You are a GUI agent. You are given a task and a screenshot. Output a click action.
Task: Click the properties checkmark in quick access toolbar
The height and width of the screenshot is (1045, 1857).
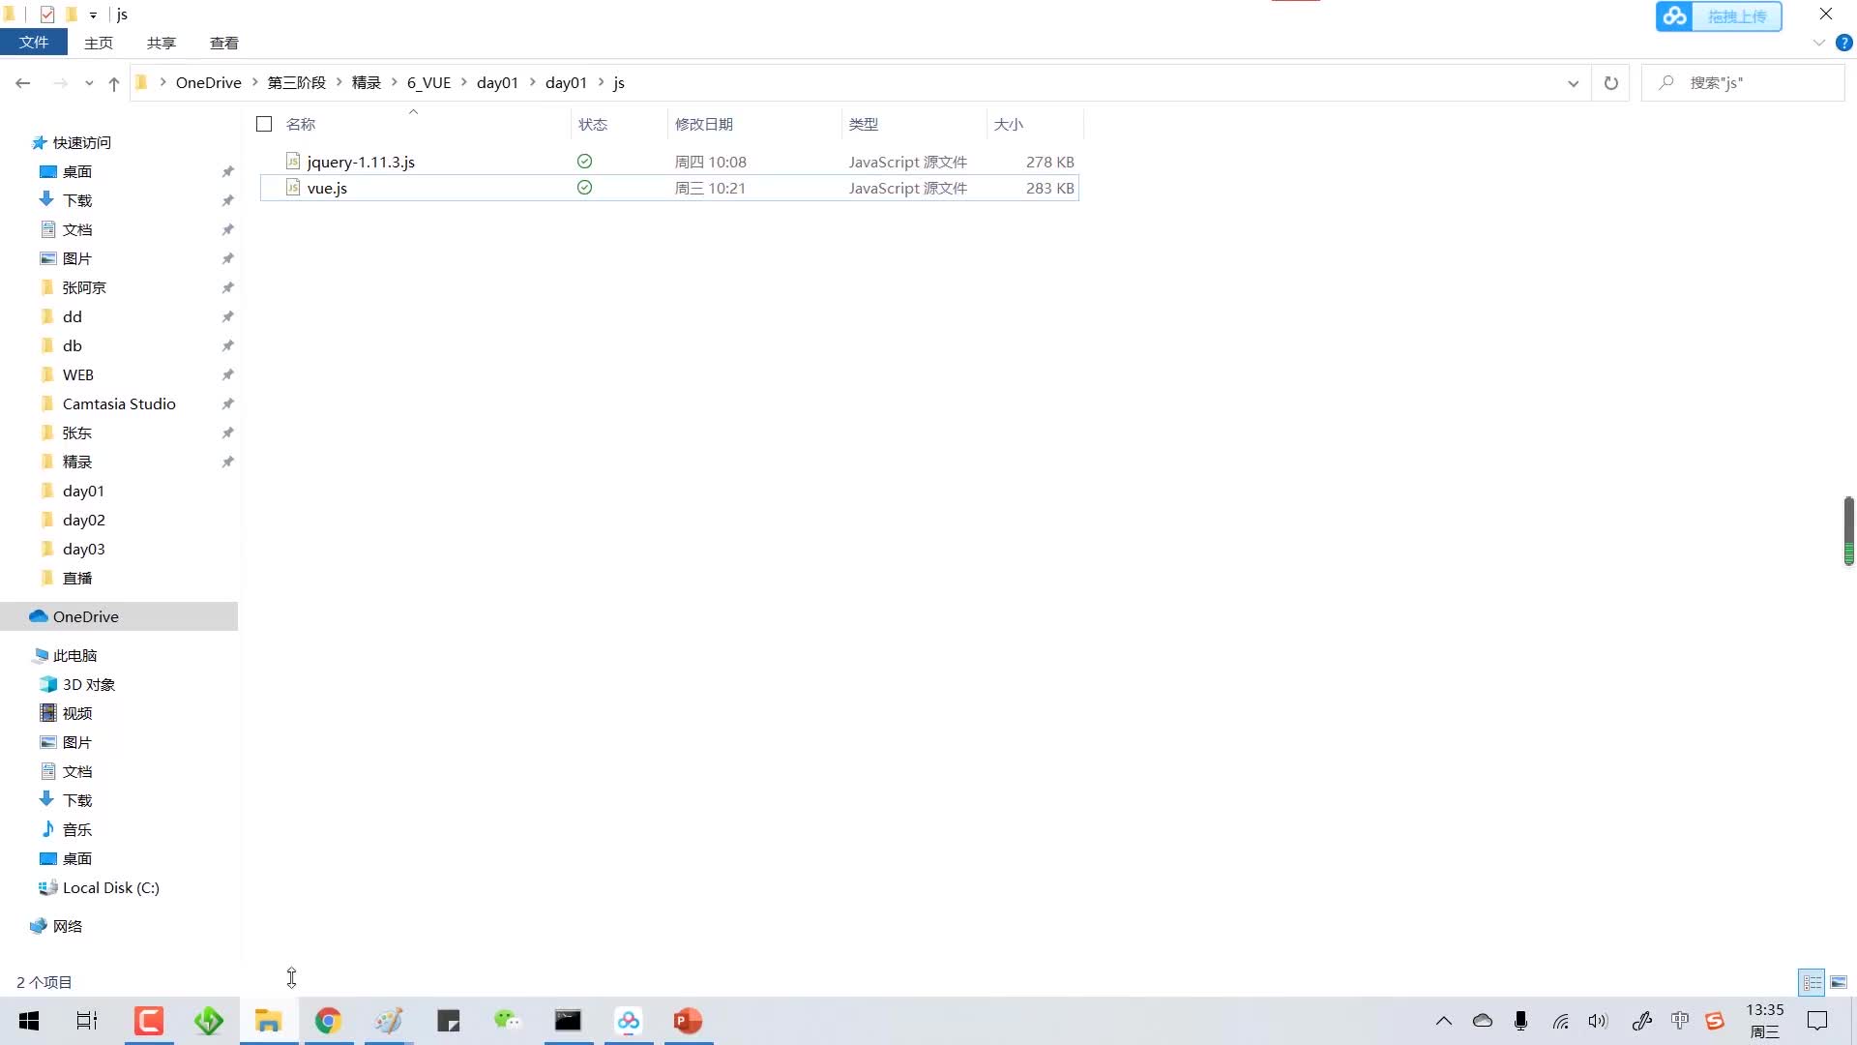[47, 15]
